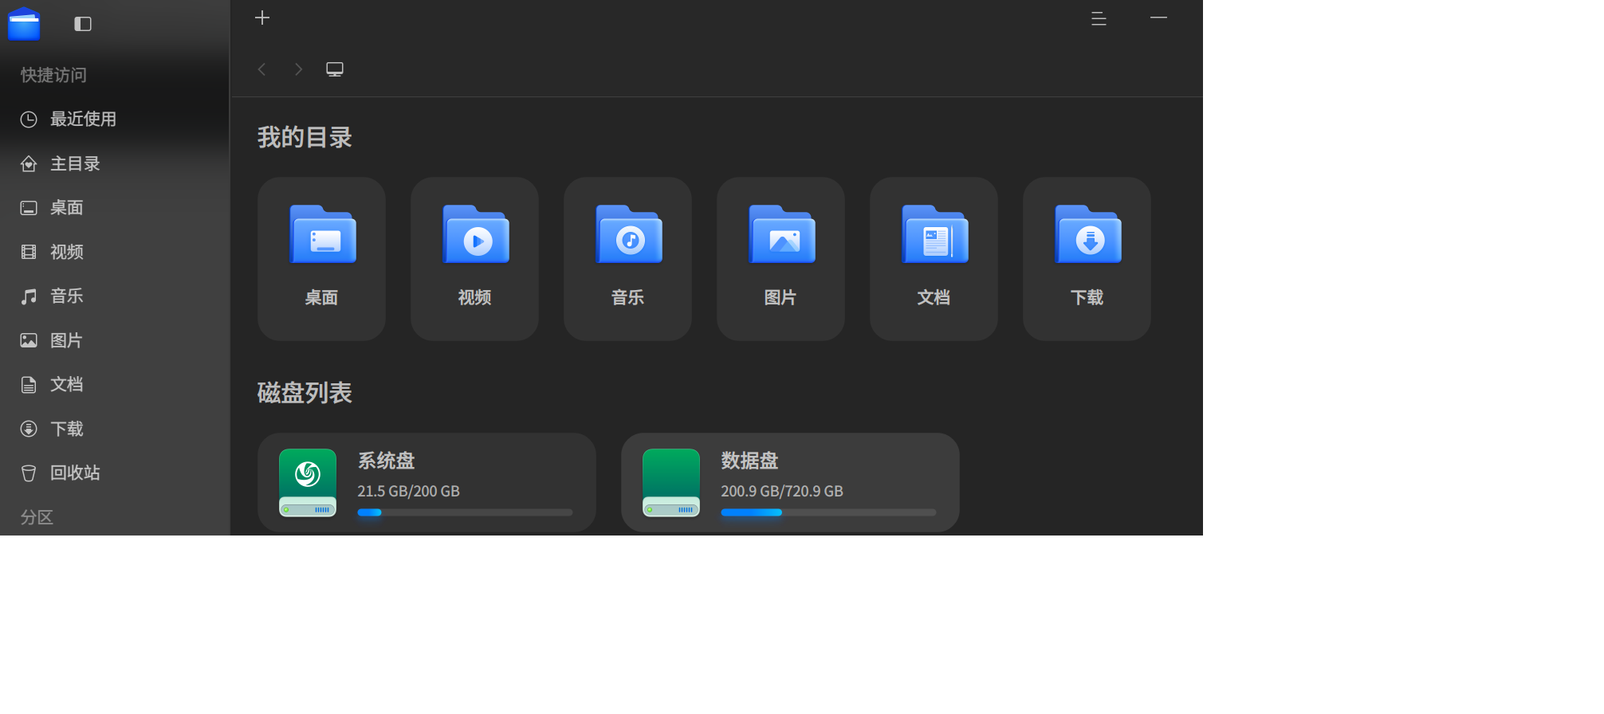Open the 音乐 folder card

627,259
